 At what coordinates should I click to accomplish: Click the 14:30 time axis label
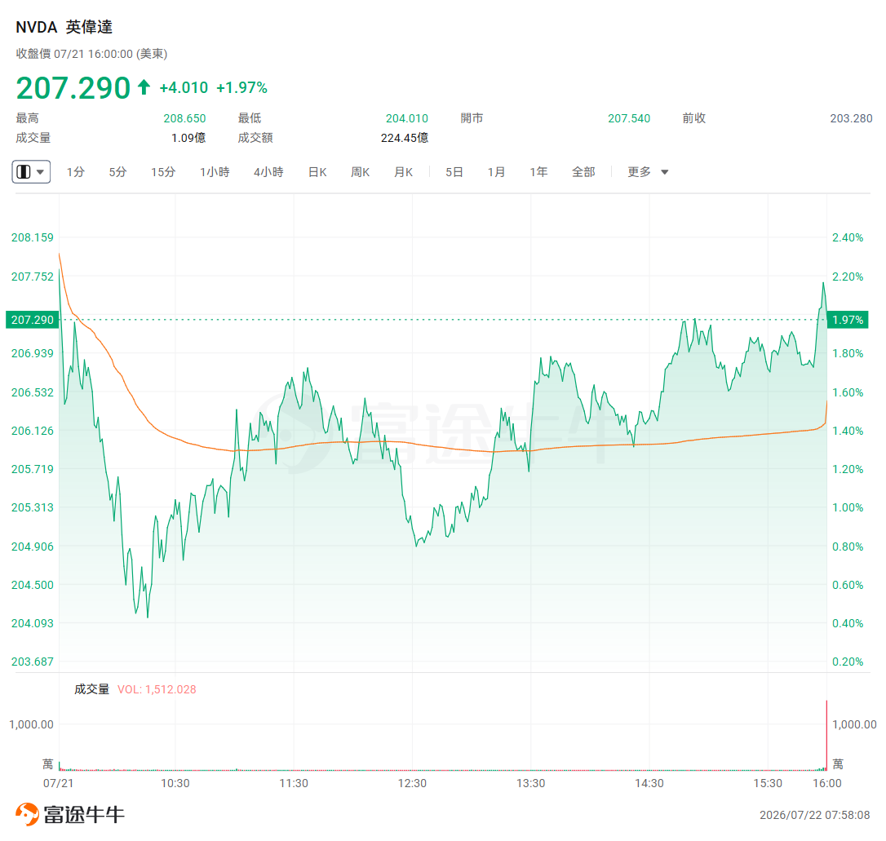click(649, 783)
